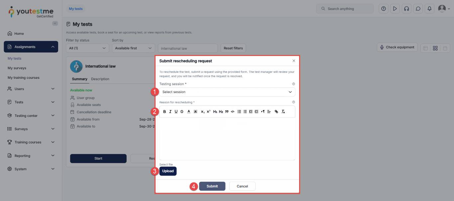Viewport: 454px width, 201px height.
Task: Switch to table view layout
Action: point(425,48)
